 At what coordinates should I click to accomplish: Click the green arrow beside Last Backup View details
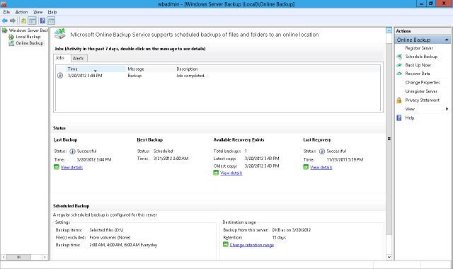57,167
